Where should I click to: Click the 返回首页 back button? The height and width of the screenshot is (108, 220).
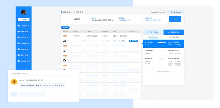pyautogui.click(x=65, y=27)
